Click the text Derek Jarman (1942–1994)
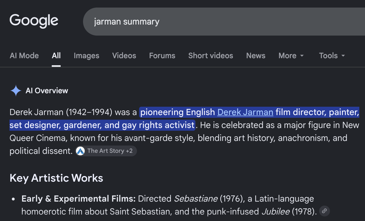 tap(61, 112)
